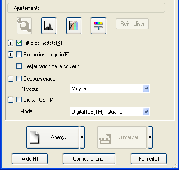Open the arrow menu beside Aperçu

82,137
